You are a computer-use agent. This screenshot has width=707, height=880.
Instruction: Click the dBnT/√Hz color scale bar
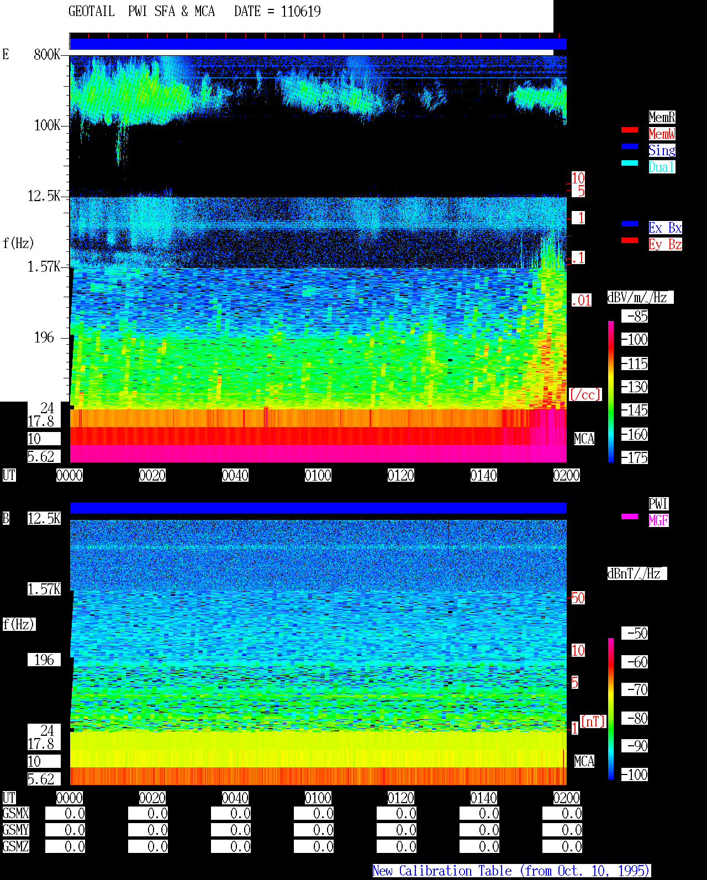click(611, 709)
